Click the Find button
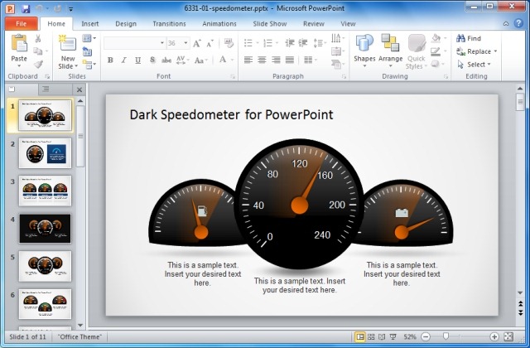530x348 pixels. (x=469, y=38)
